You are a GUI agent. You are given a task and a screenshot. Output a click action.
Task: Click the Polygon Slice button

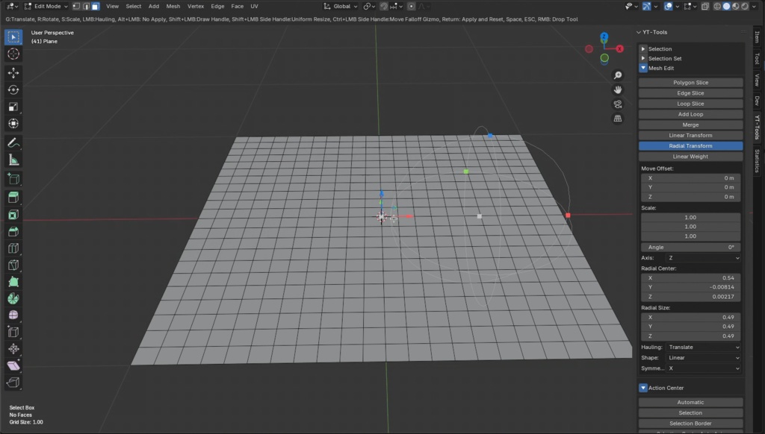[x=690, y=82]
